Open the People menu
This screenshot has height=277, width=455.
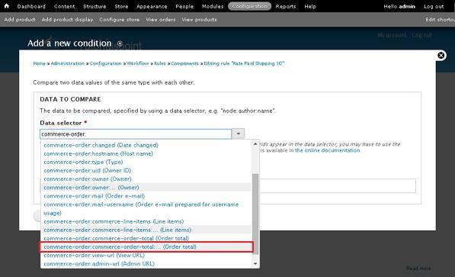click(x=184, y=6)
